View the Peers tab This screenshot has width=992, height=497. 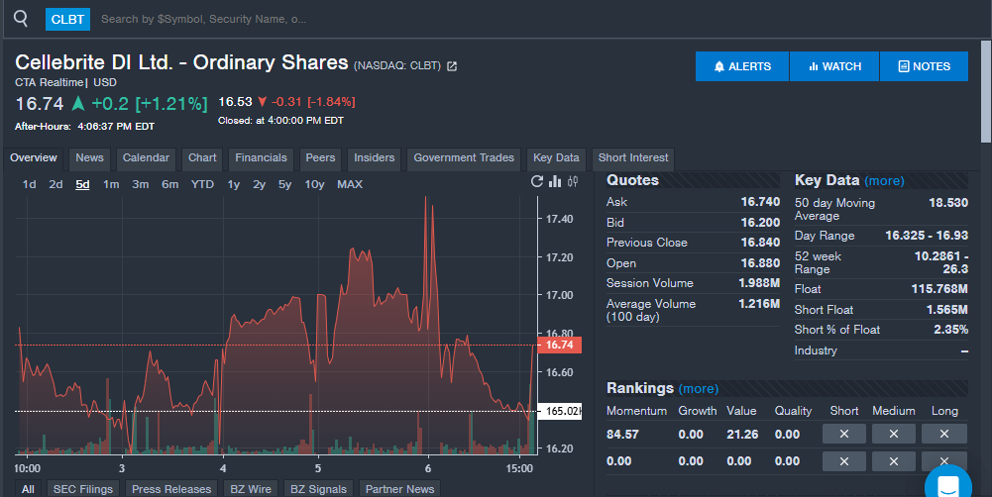pyautogui.click(x=320, y=158)
